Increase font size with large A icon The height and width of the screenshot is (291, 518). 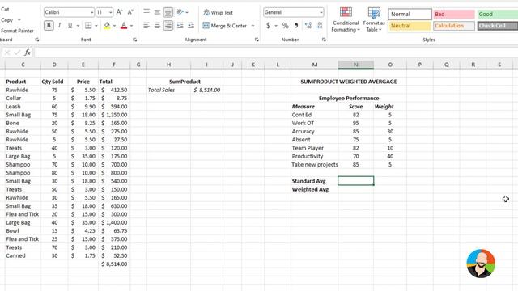(x=119, y=12)
